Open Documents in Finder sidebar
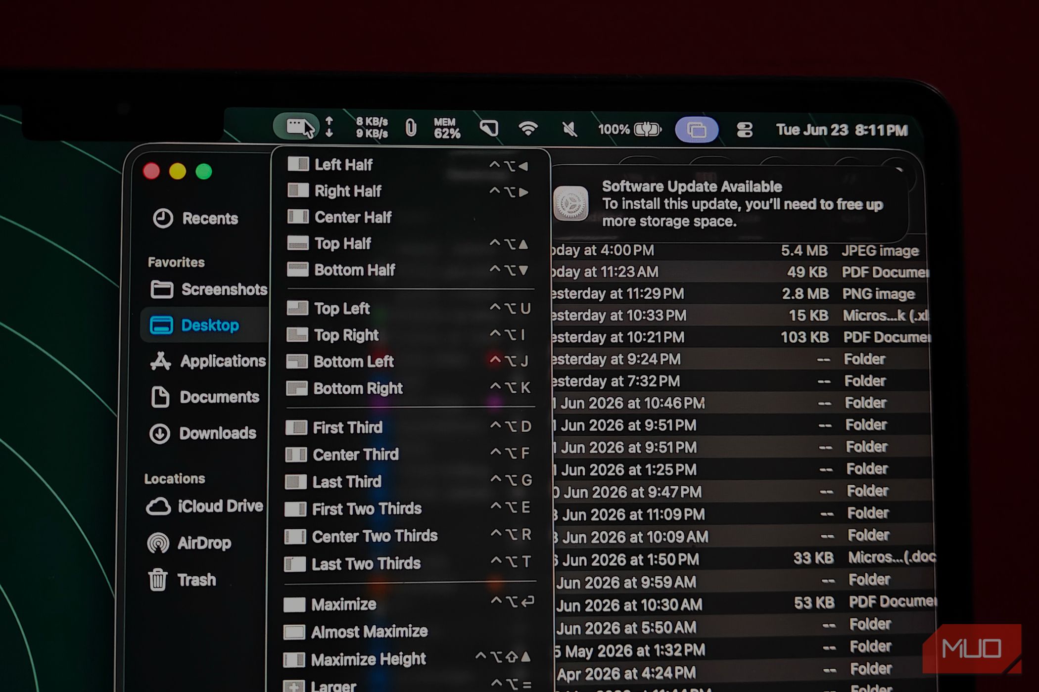This screenshot has height=692, width=1039. tap(204, 397)
